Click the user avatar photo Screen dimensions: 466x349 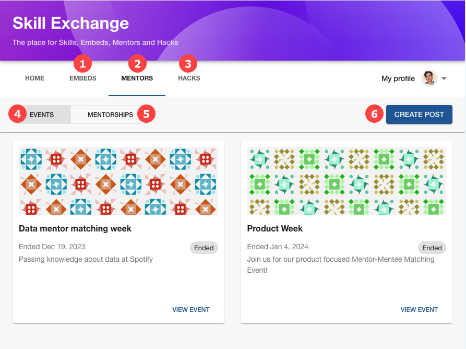[429, 78]
